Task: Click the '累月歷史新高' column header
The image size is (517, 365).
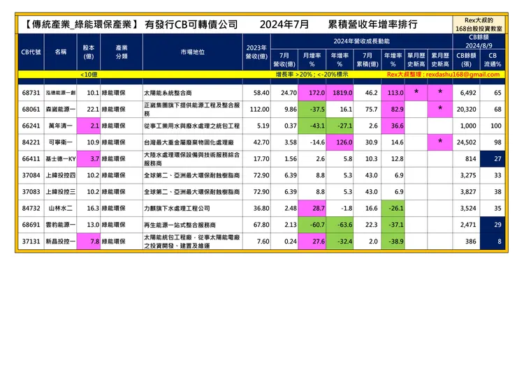Action: pyautogui.click(x=440, y=59)
